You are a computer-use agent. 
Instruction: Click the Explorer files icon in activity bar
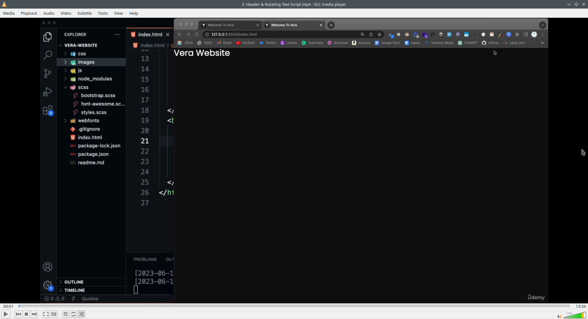(47, 37)
